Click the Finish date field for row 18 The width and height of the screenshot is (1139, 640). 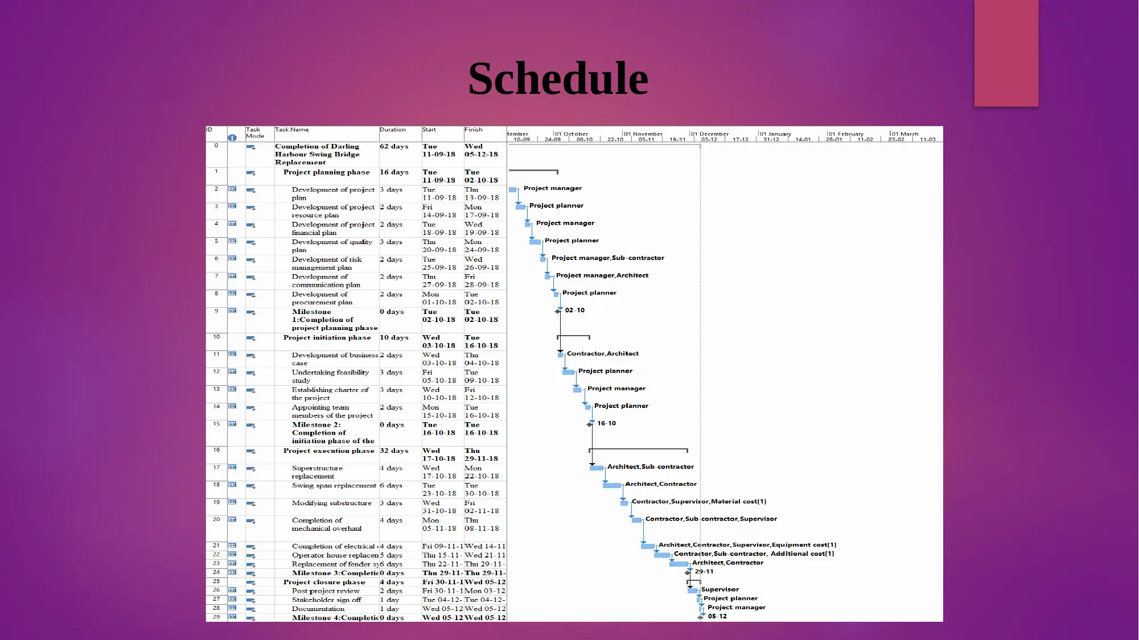click(x=480, y=489)
